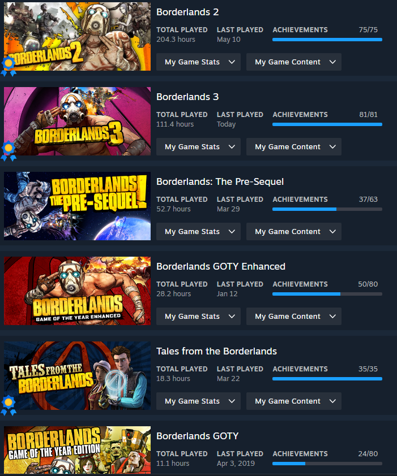
Task: Click the Borderlands GOTY Enhanced 50/80 achievements bar
Action: [x=327, y=294]
